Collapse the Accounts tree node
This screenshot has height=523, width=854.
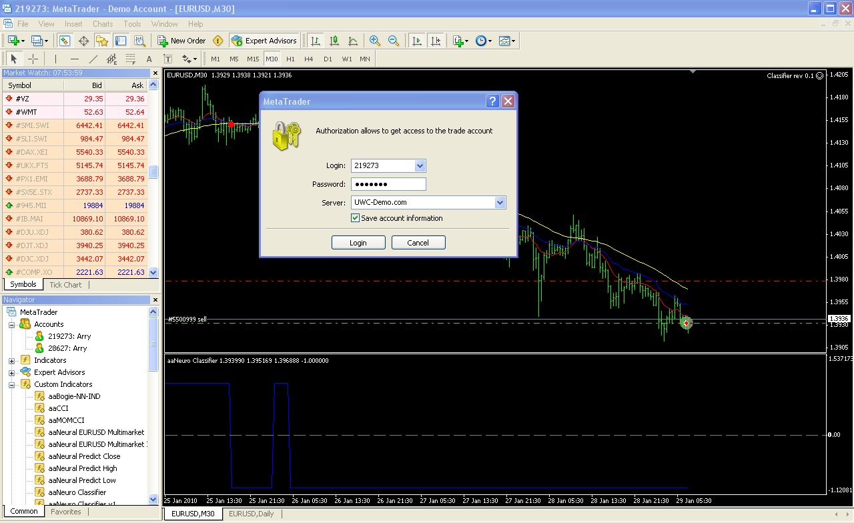11,324
